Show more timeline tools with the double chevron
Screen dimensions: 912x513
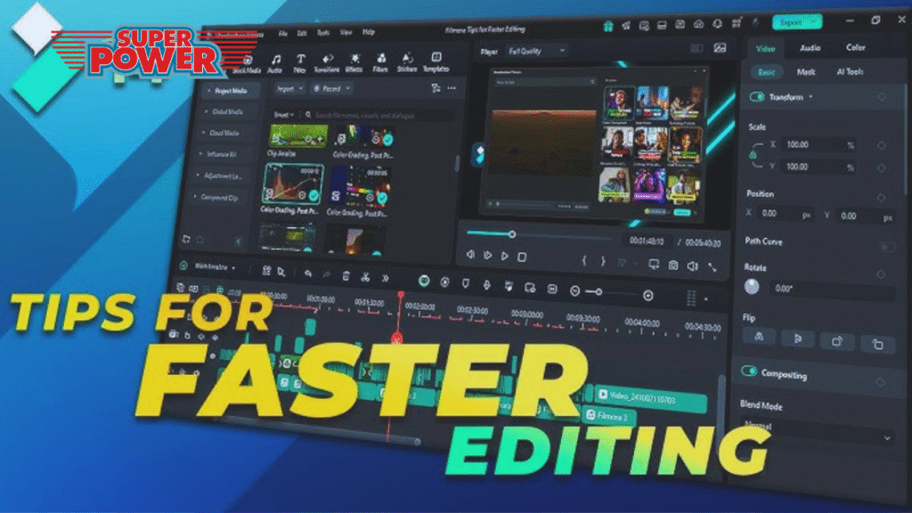385,278
